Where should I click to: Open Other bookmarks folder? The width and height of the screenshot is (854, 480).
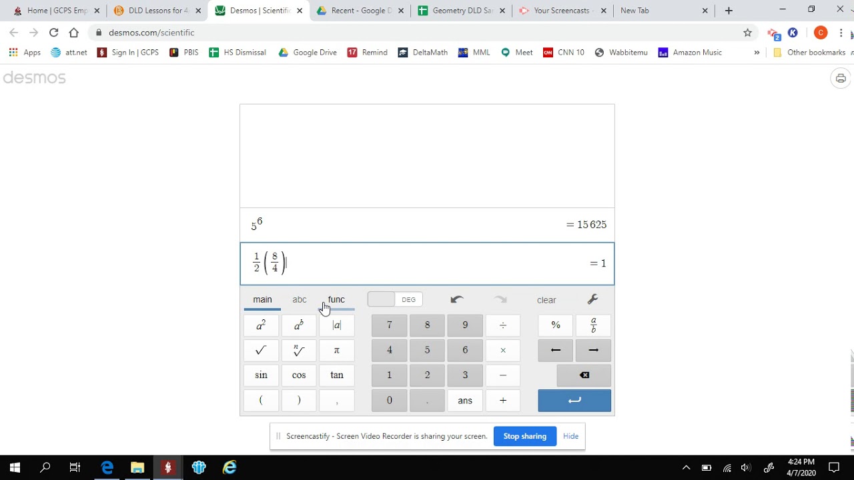(809, 53)
